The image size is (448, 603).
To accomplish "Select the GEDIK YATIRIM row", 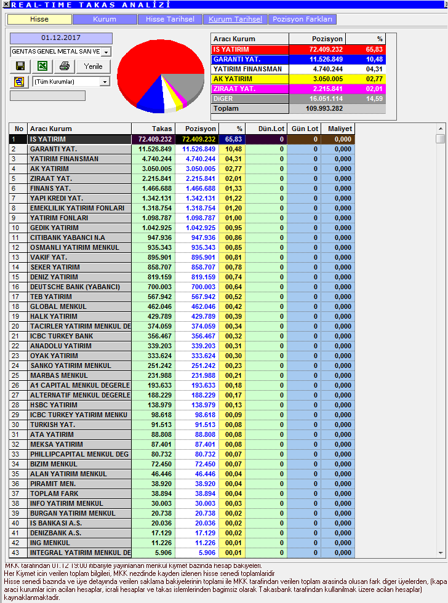I will [182, 228].
